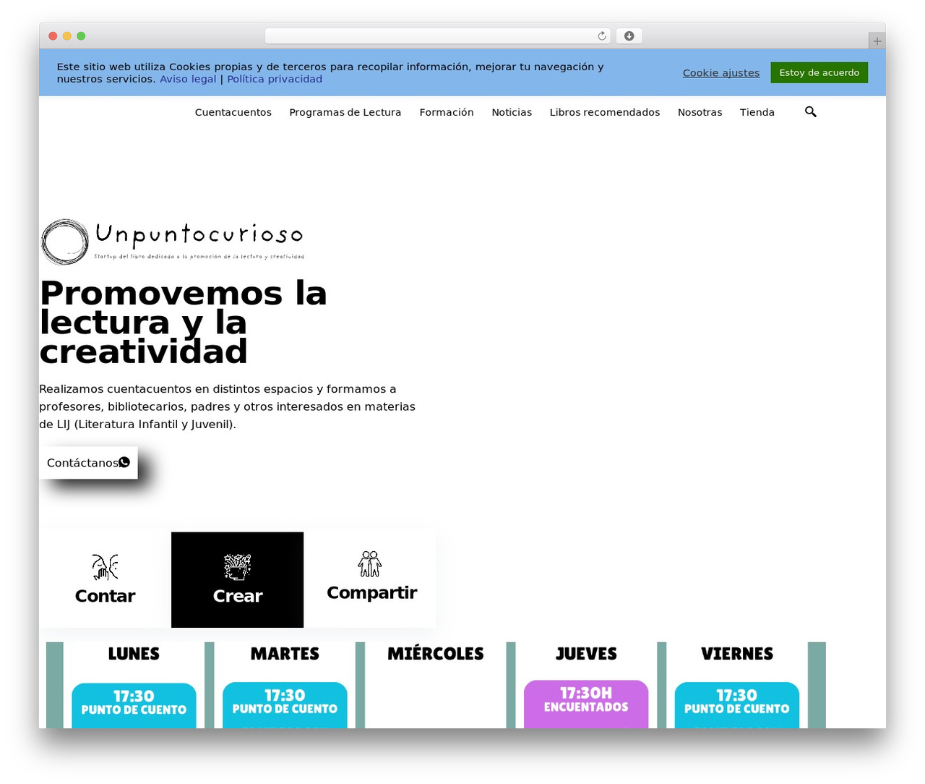The width and height of the screenshot is (925, 784).
Task: Click the WhatsApp icon in Contáctanos
Action: click(124, 462)
